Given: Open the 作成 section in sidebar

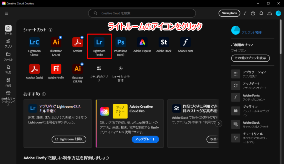Looking at the screenshot, I should tap(8, 82).
